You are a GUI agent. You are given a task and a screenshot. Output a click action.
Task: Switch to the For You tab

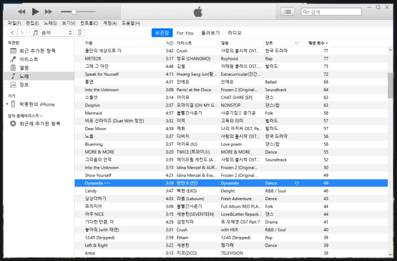pos(185,33)
